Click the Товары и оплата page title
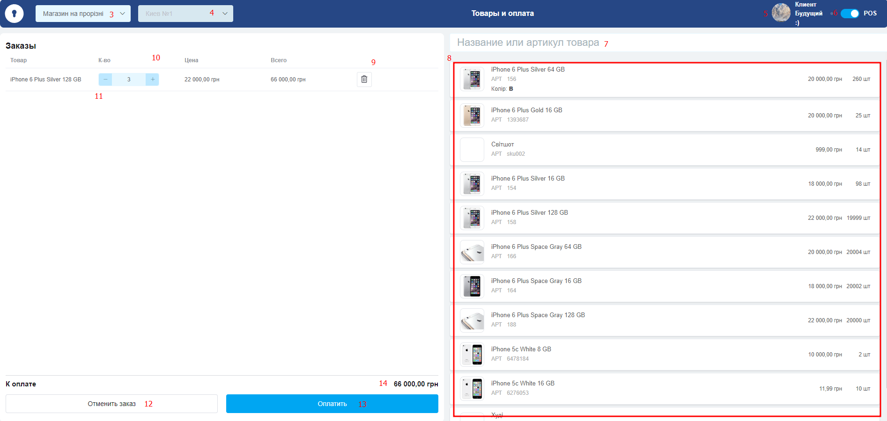Screen dimensions: 887x421 [x=503, y=14]
